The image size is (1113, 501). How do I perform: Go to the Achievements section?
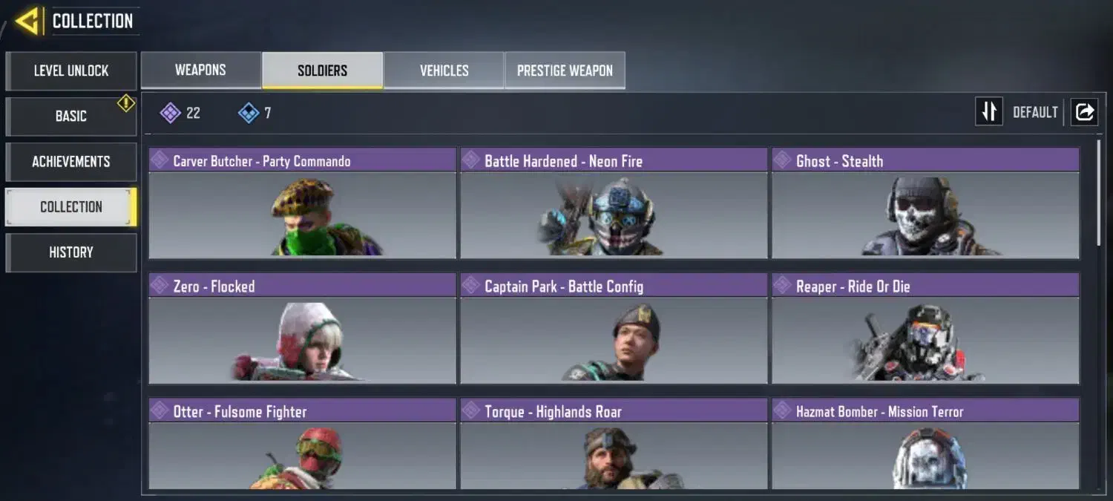(71, 161)
